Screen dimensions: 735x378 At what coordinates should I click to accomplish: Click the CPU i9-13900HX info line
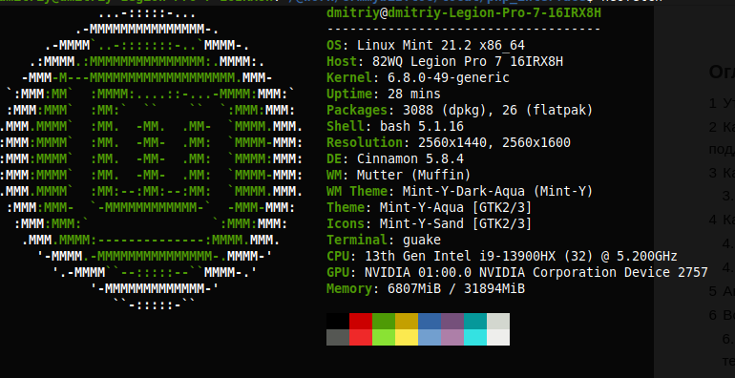click(501, 257)
